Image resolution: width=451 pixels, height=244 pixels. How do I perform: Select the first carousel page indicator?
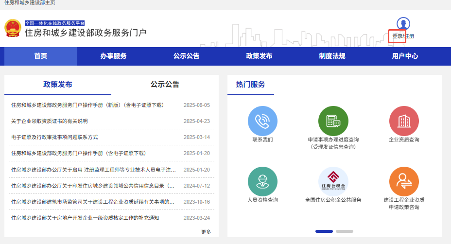[x=324, y=231]
